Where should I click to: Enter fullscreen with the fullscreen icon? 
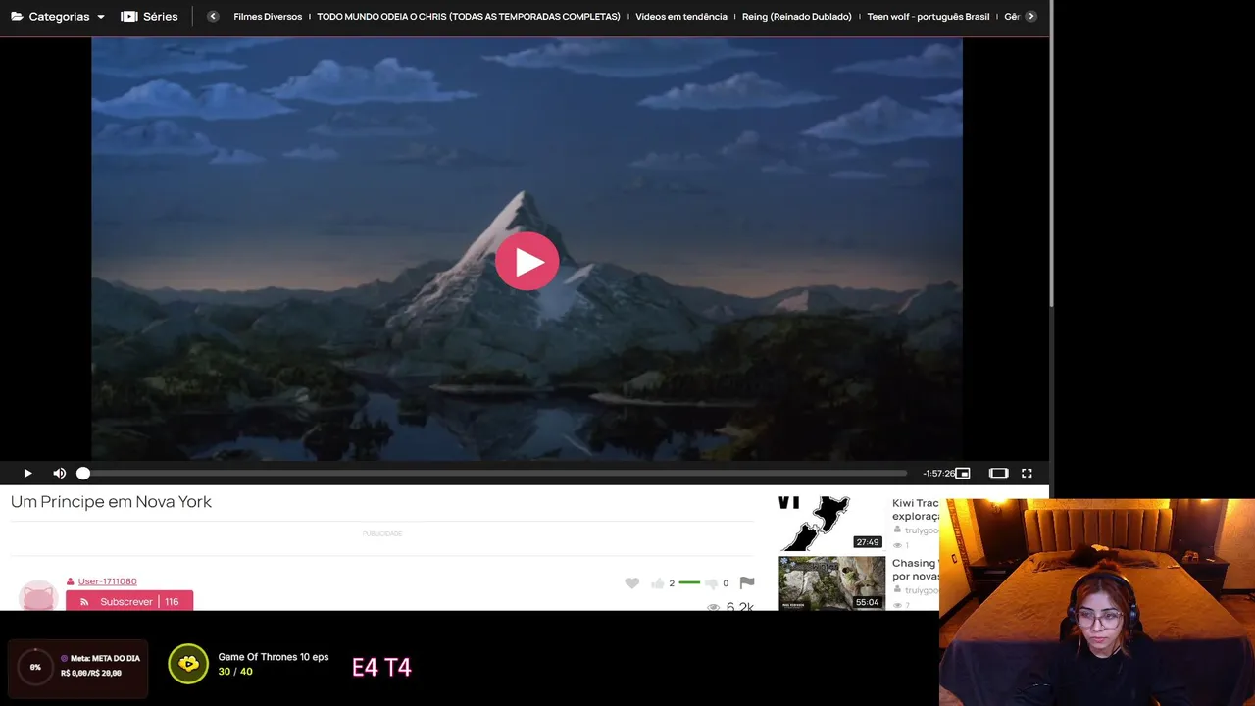coord(1027,473)
